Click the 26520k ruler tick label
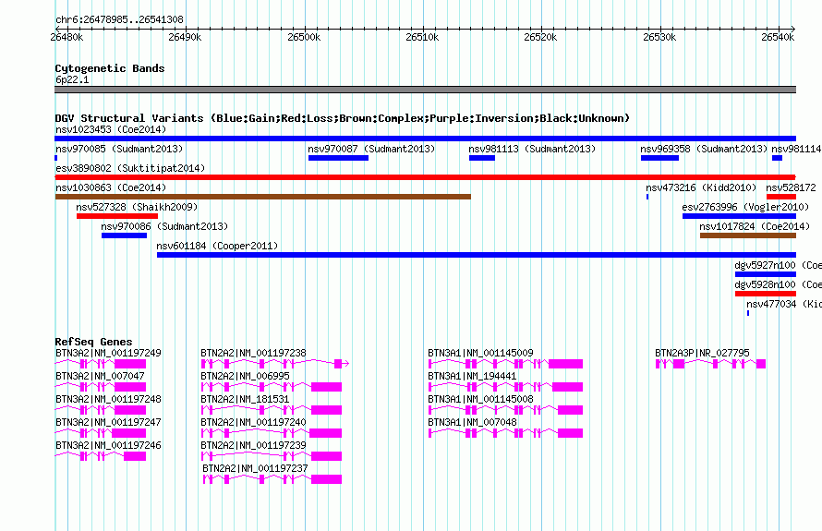 (x=541, y=37)
